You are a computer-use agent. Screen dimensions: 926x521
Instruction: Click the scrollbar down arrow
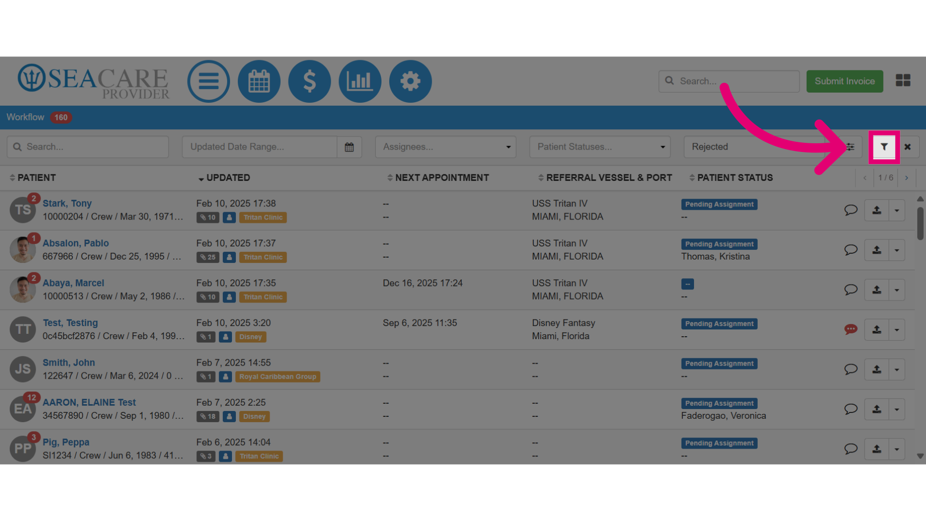[920, 456]
